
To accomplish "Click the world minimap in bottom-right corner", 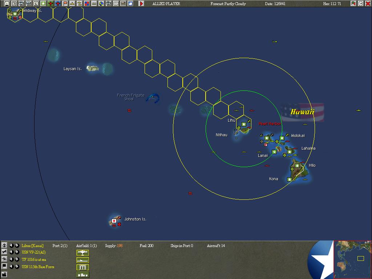I will [x=352, y=259].
